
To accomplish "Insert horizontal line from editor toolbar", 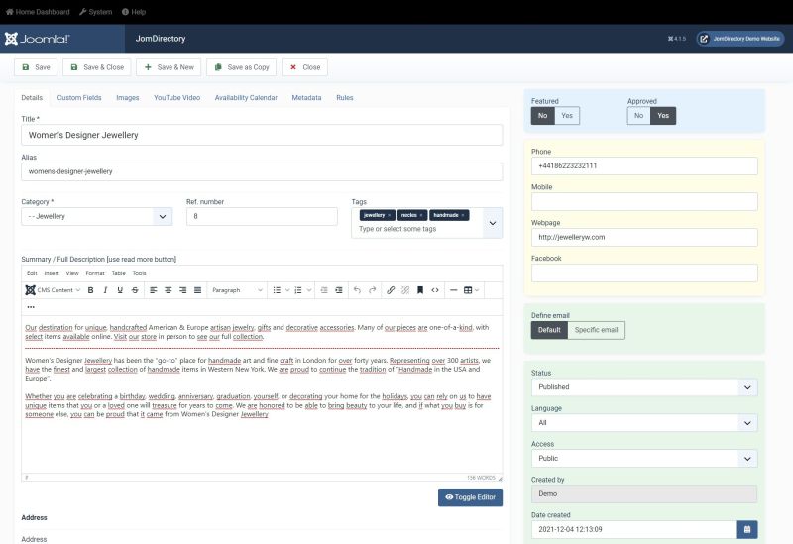I will [453, 290].
